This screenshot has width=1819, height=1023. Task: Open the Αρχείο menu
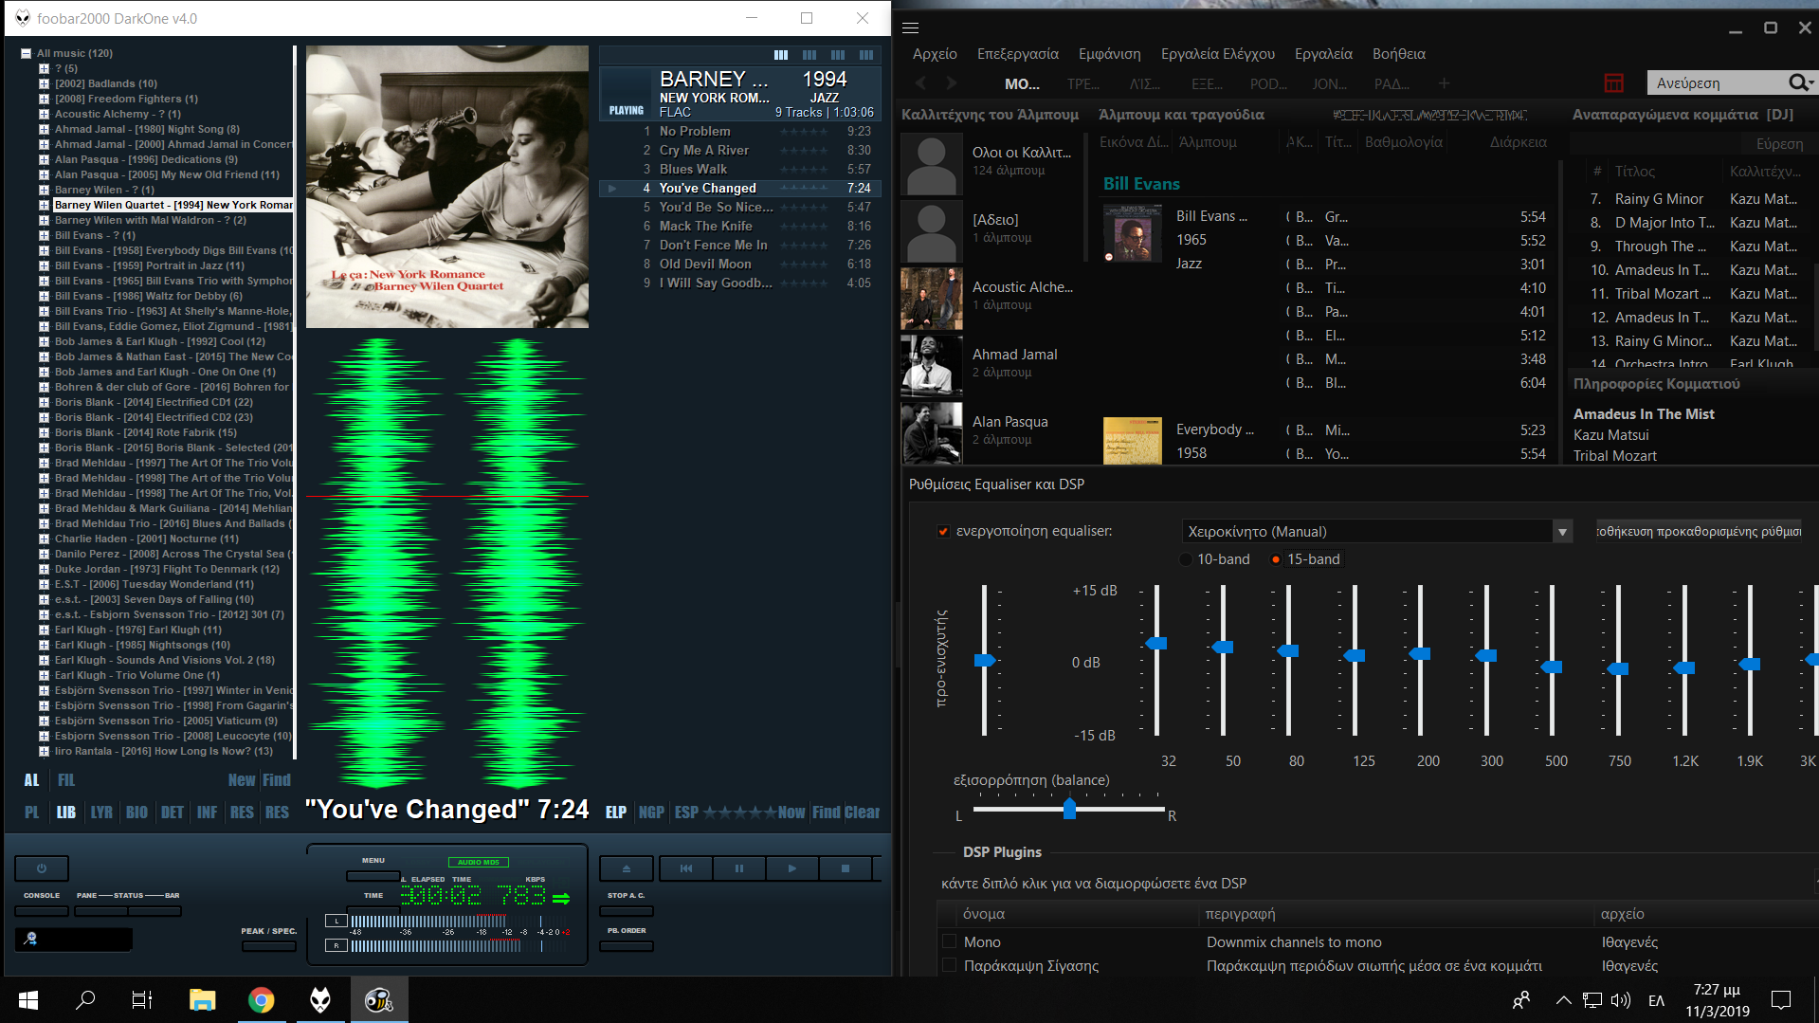coord(934,54)
